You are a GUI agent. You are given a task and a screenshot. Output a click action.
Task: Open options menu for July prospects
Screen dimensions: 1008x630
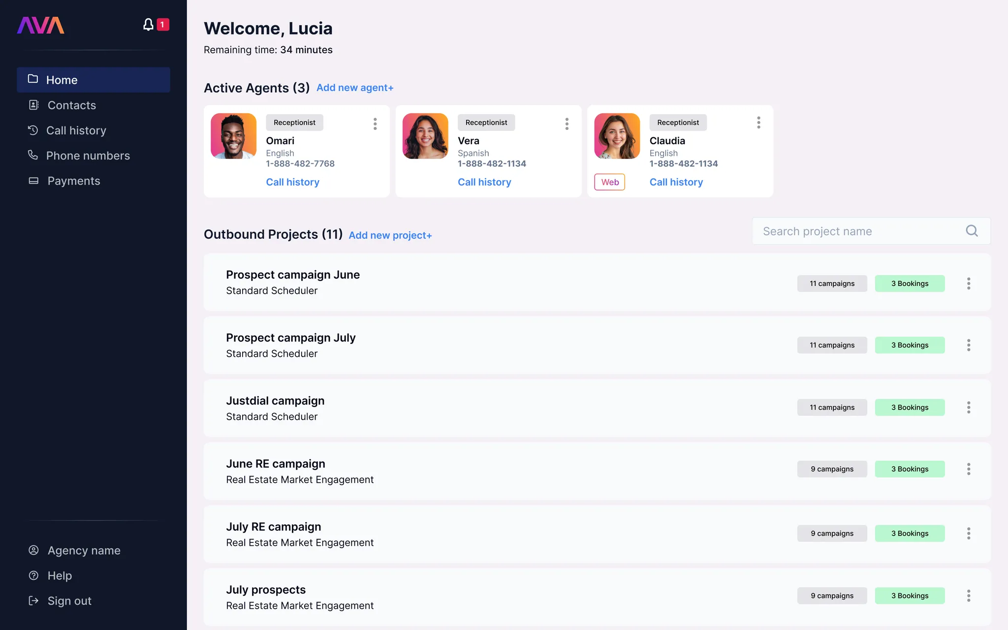tap(969, 596)
